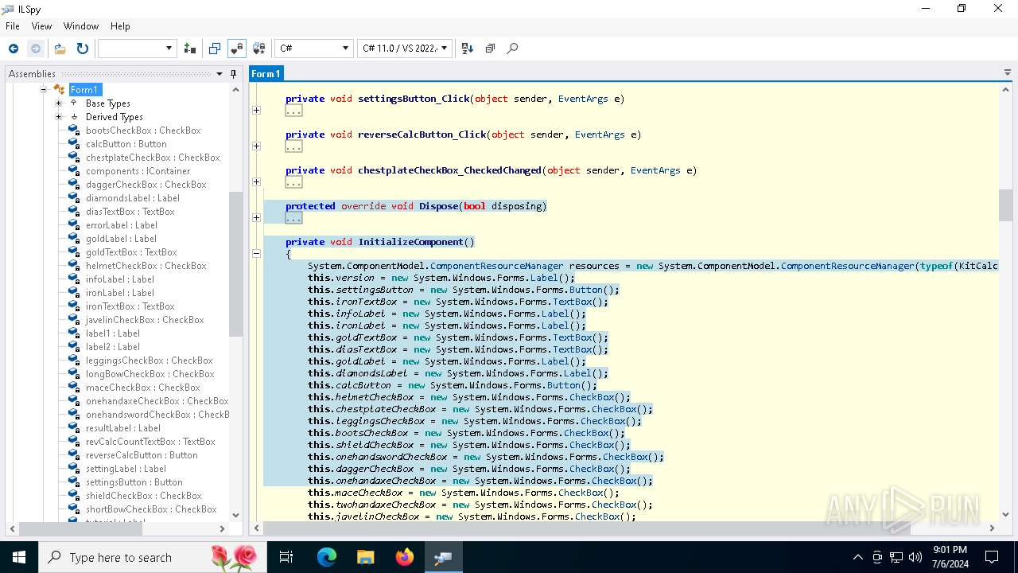Expand chestplateCheckBox_CheckedChanged method body
Viewport: 1018px width, 573px height.
(256, 182)
